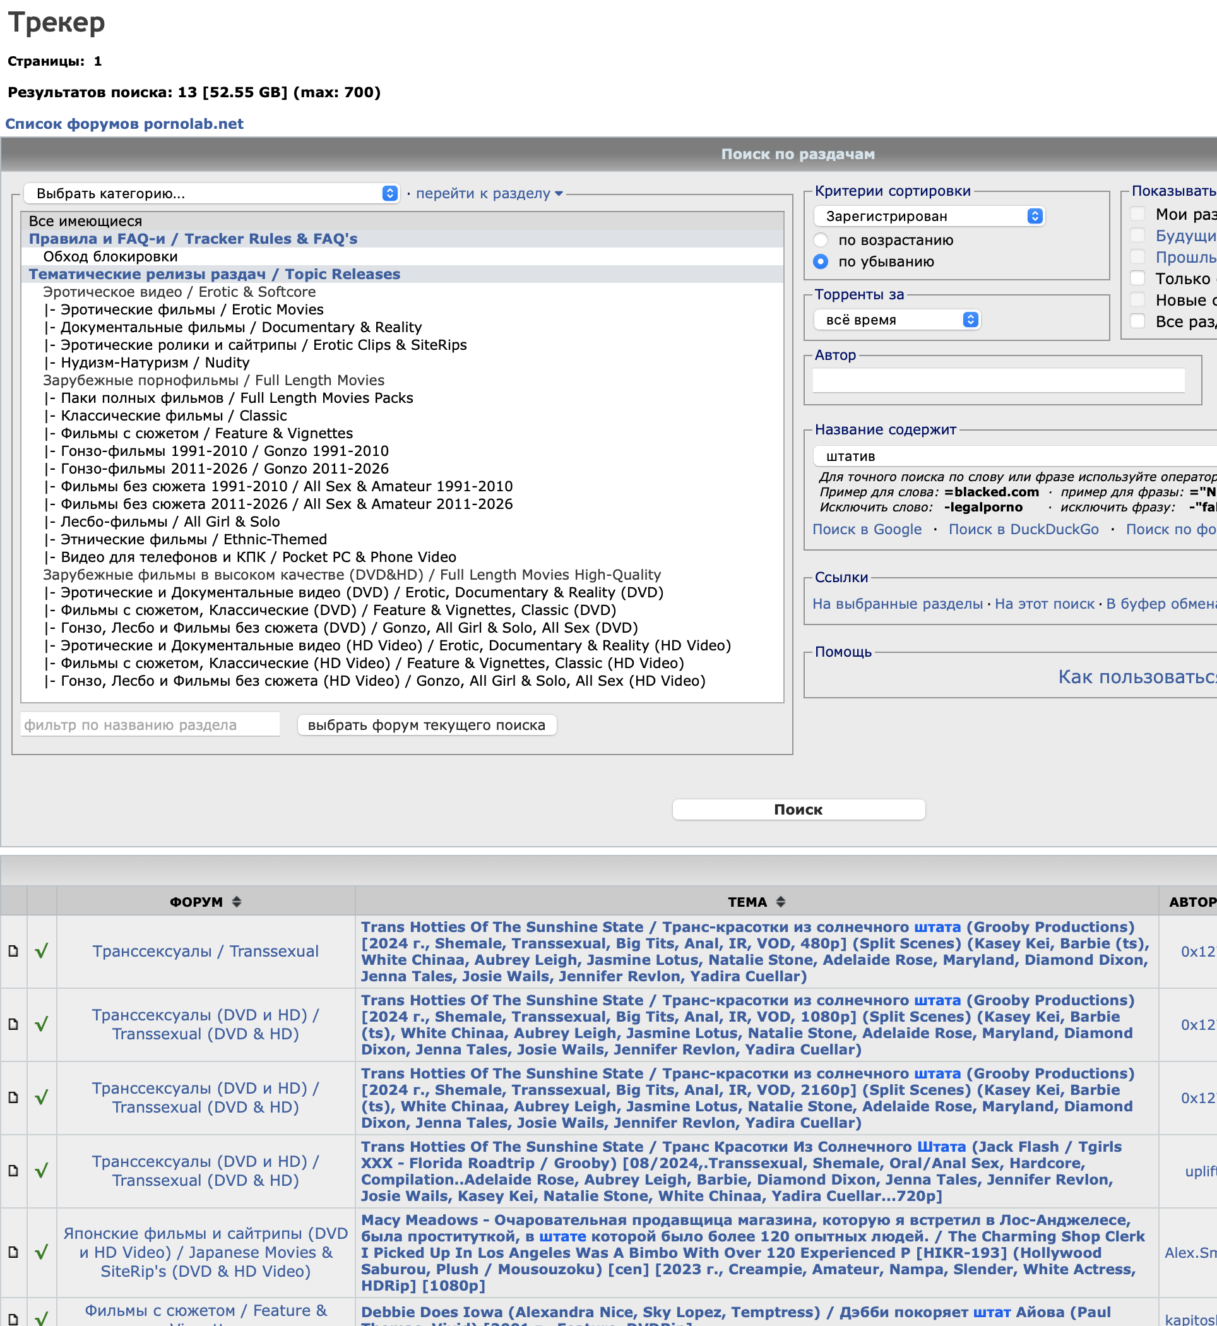Click the 'Автор' input field
This screenshot has height=1326, width=1217.
point(999,380)
